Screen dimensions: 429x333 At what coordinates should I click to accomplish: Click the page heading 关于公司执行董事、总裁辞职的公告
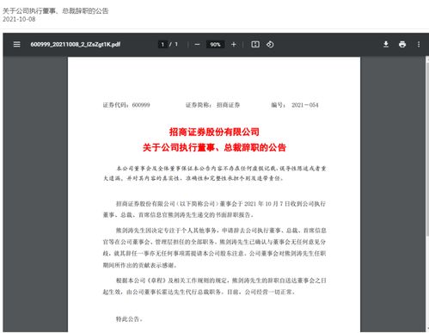[x=56, y=11]
